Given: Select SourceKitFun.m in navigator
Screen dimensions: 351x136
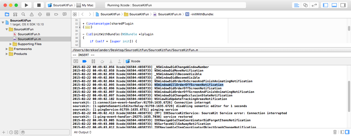Looking at the screenshot, I should tap(29, 39).
